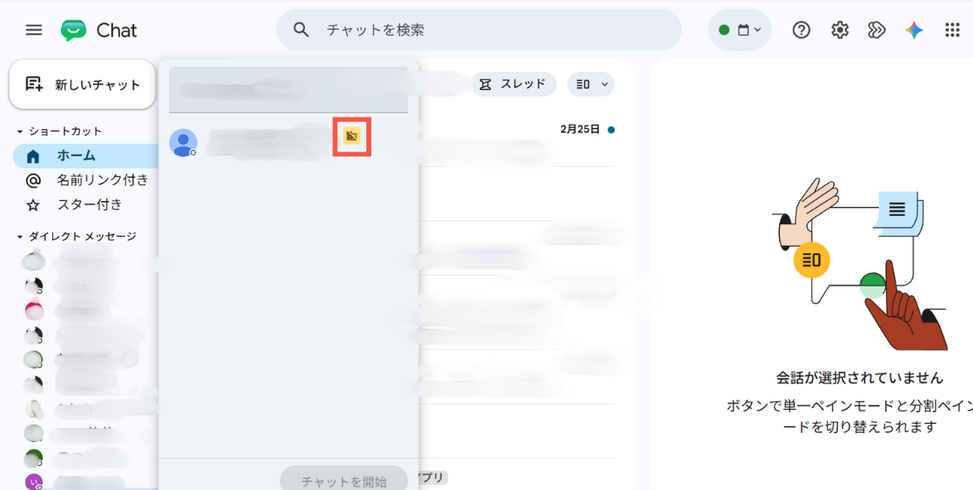Open the Help question mark icon
The width and height of the screenshot is (973, 490).
coord(801,30)
